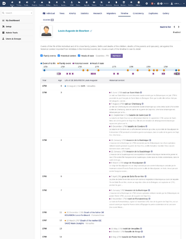Go to next record with right chevron
Image resolution: width=186 pixels, height=239 pixels.
pos(179,27)
